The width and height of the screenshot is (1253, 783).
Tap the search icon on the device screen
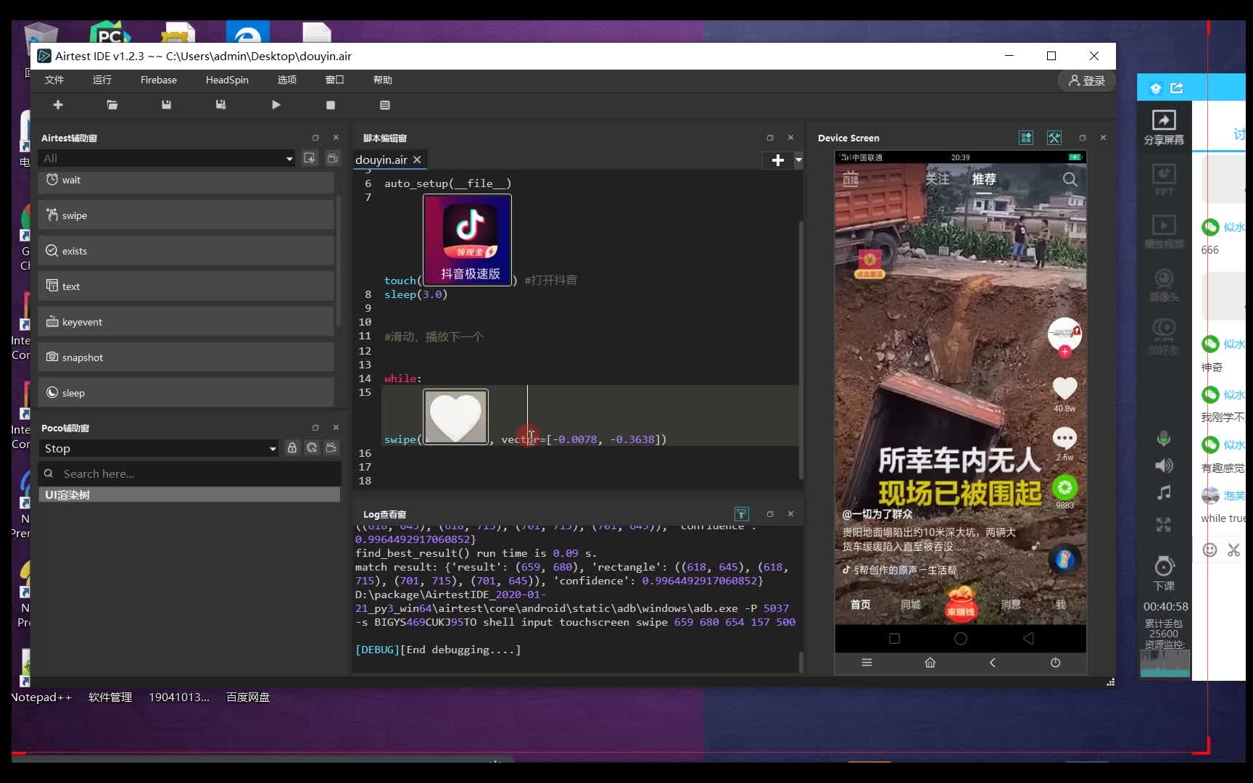click(1070, 179)
